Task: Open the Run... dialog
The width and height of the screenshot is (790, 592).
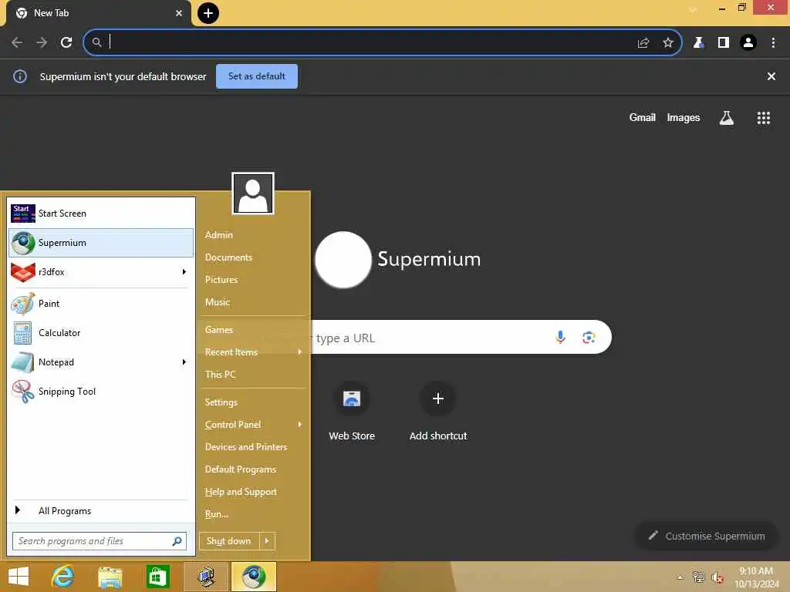Action: (217, 514)
